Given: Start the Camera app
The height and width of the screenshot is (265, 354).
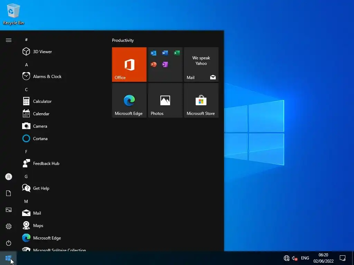Looking at the screenshot, I should click(x=63, y=126).
